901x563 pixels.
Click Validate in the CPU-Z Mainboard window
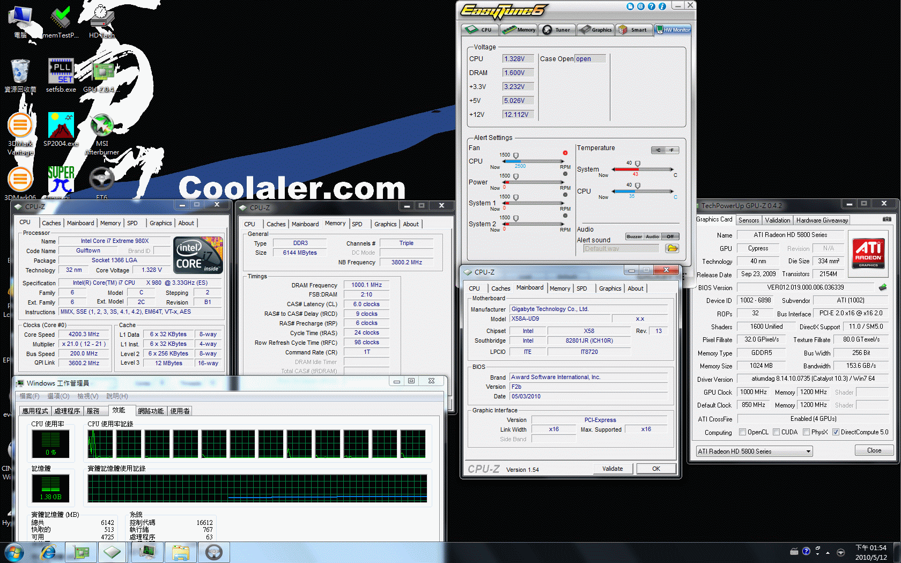click(x=612, y=469)
